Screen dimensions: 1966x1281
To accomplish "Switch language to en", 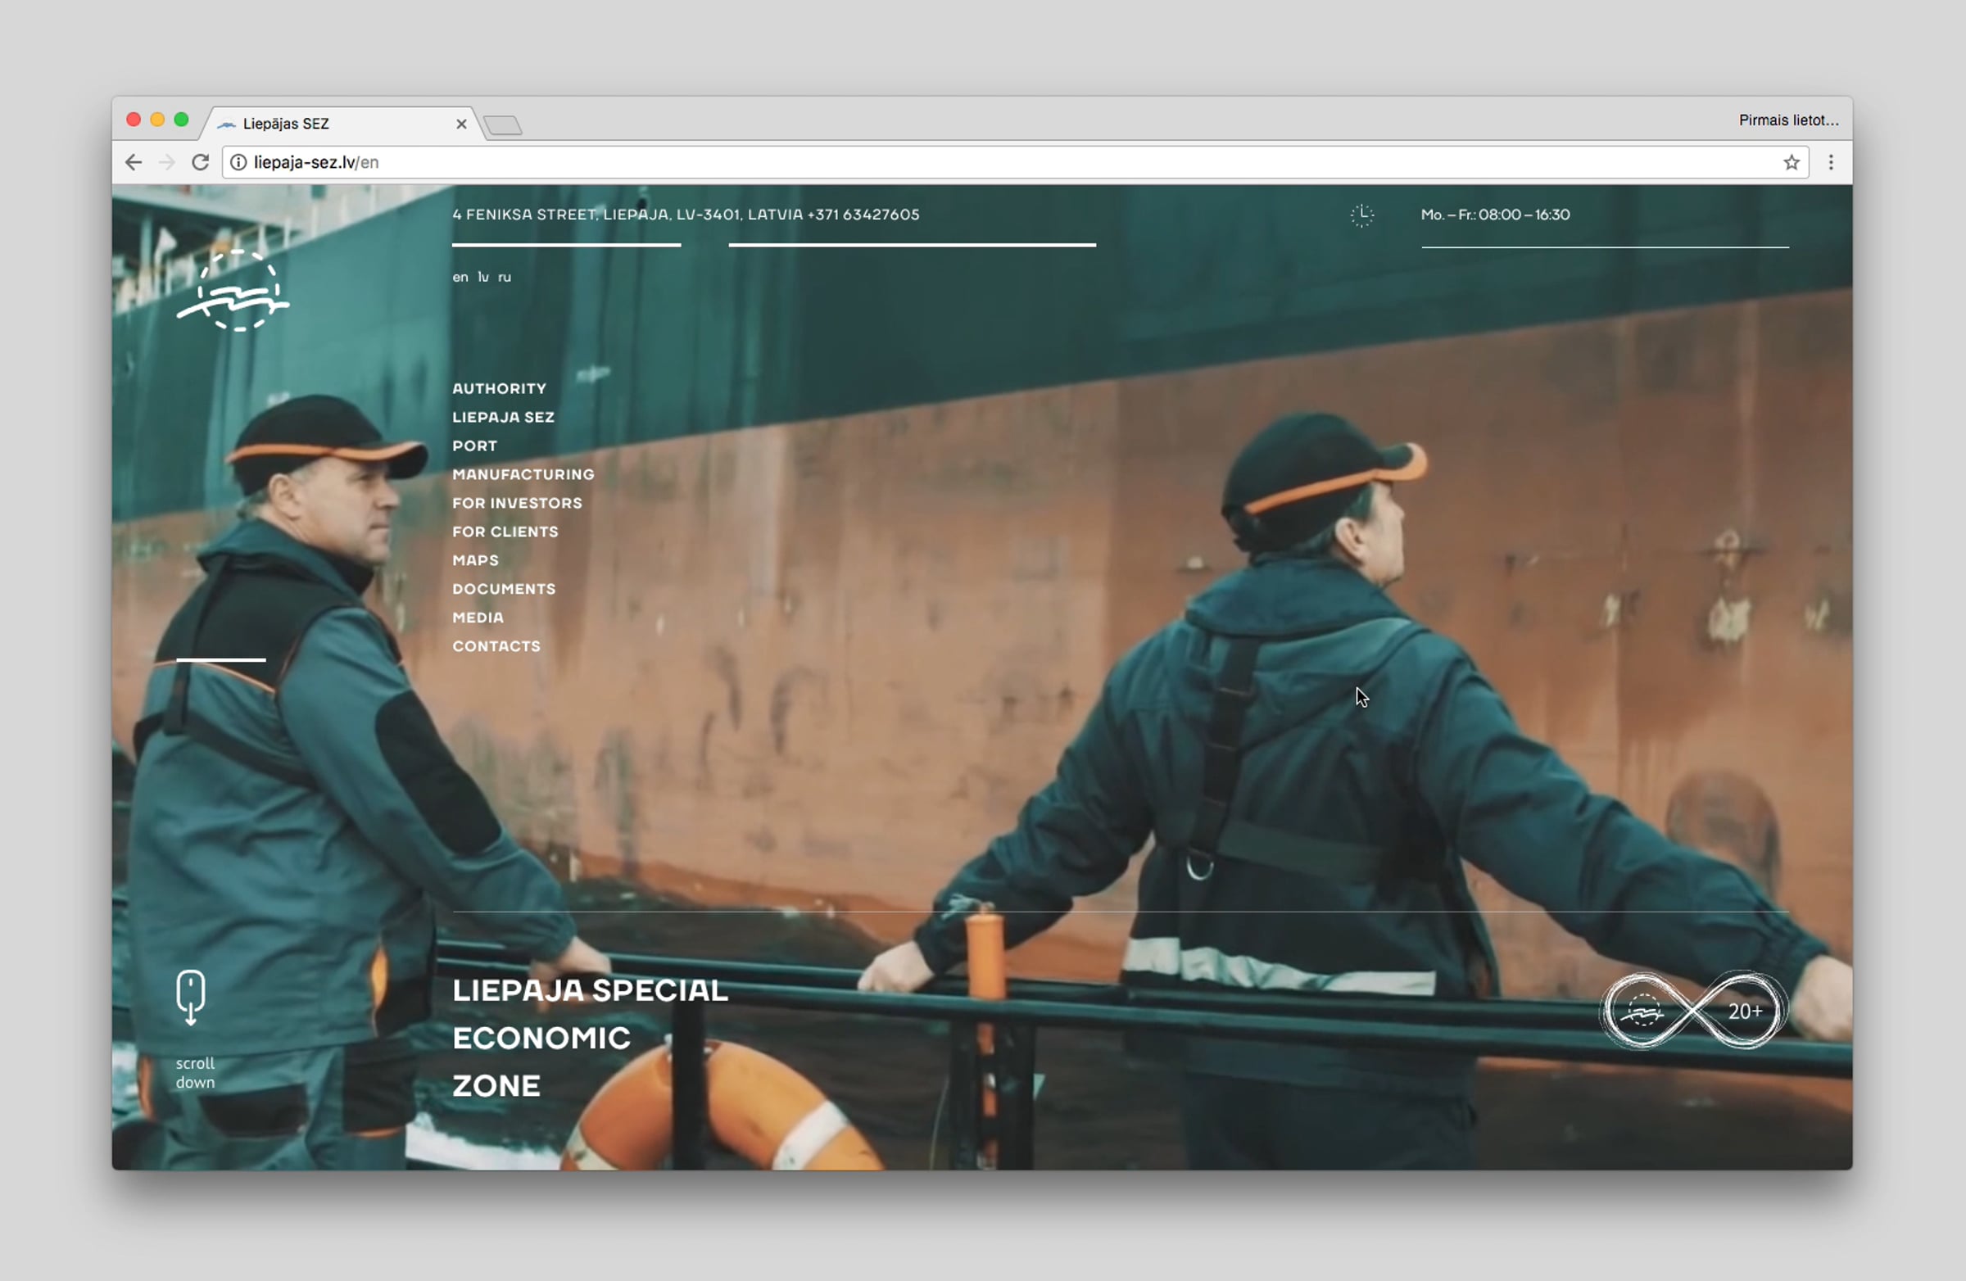I will (460, 278).
